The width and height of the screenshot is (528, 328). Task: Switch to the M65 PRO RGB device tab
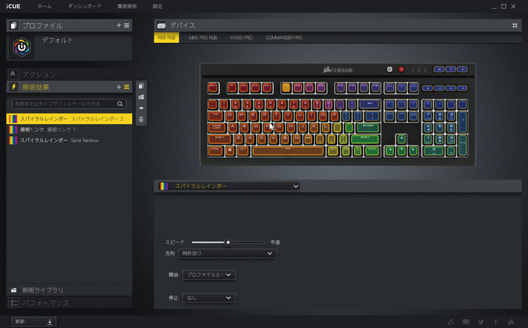pos(203,38)
